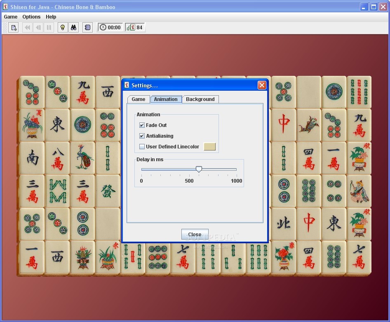Image resolution: width=390 pixels, height=322 pixels.
Task: Select the summer 夏 flower tile
Action: click(32, 125)
